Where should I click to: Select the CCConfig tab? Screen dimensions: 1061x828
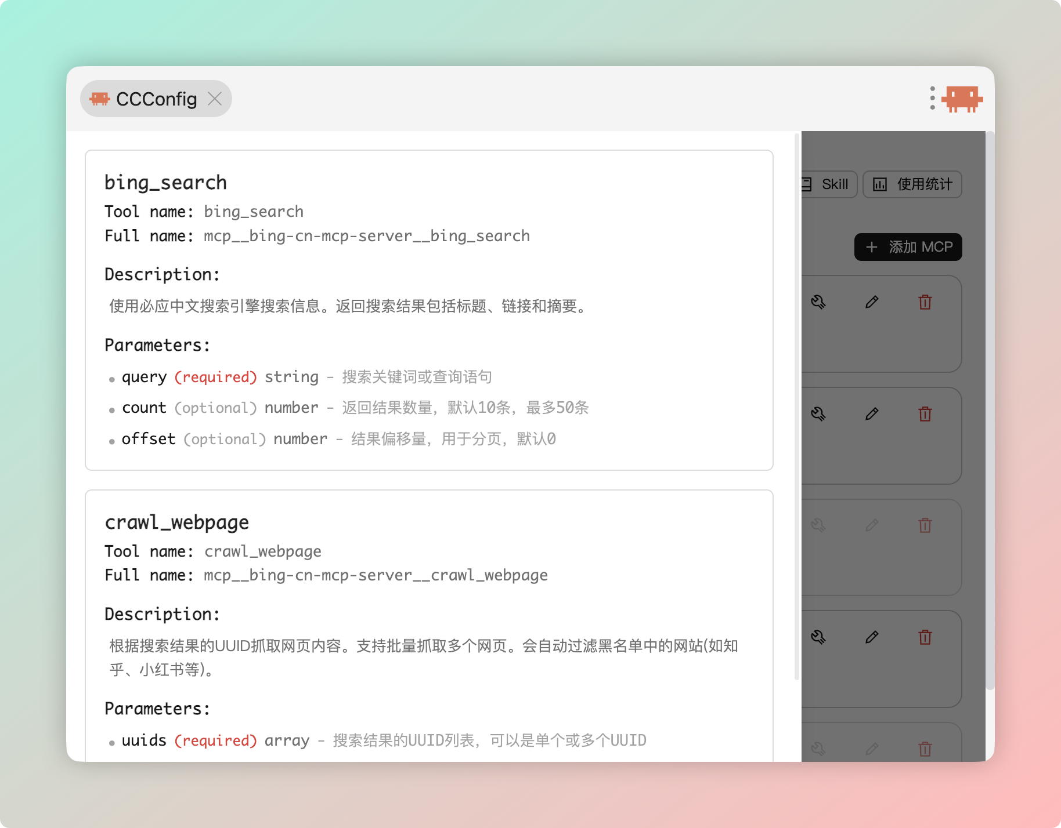[x=156, y=99]
